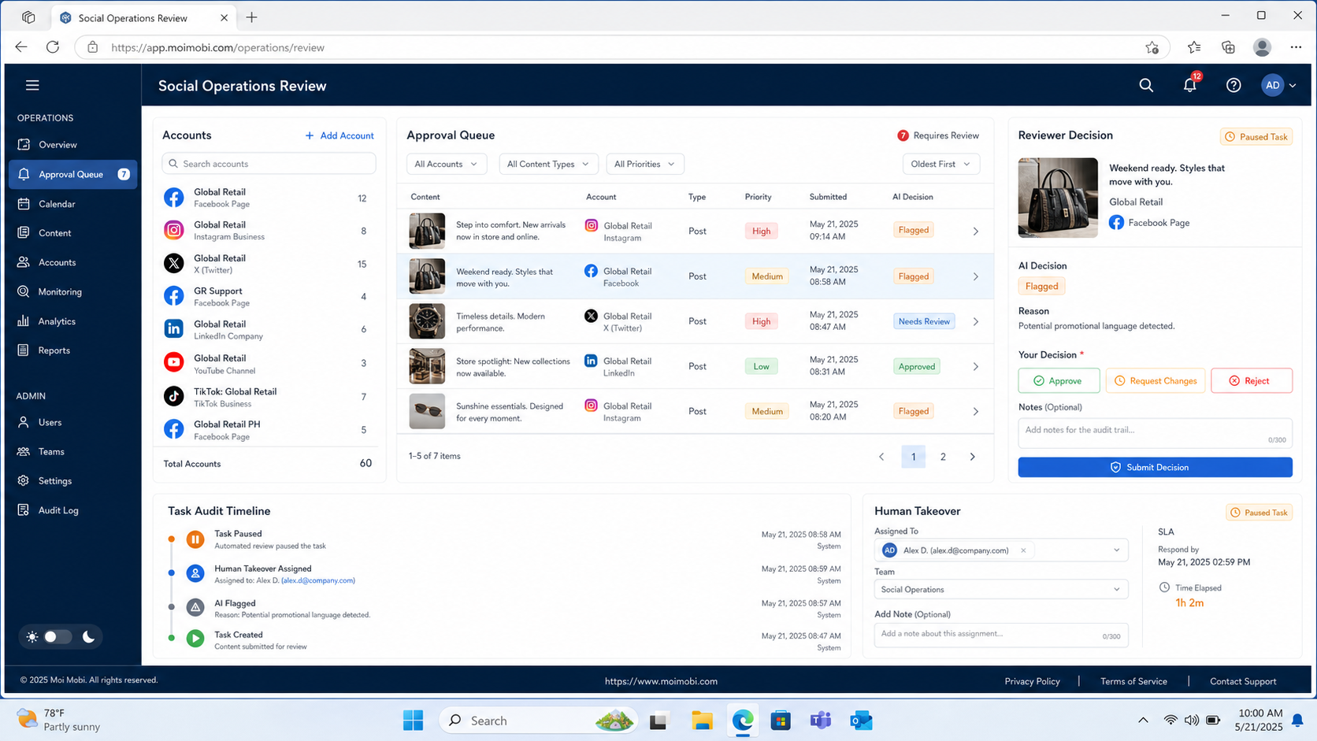This screenshot has width=1317, height=741.
Task: Click the Request Changes button
Action: tap(1156, 380)
